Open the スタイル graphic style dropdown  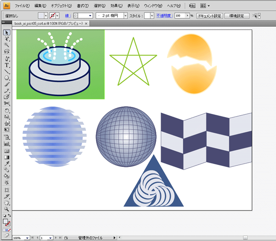coord(152,16)
